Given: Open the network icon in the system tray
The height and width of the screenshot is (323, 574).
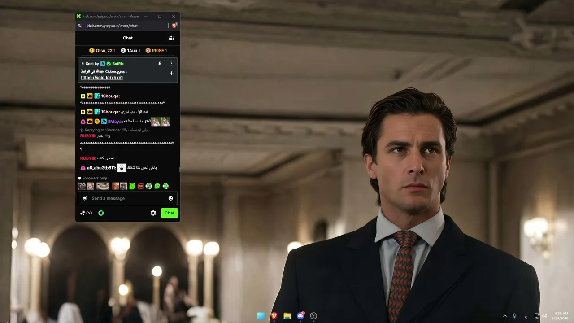Looking at the screenshot, I should pos(537,316).
